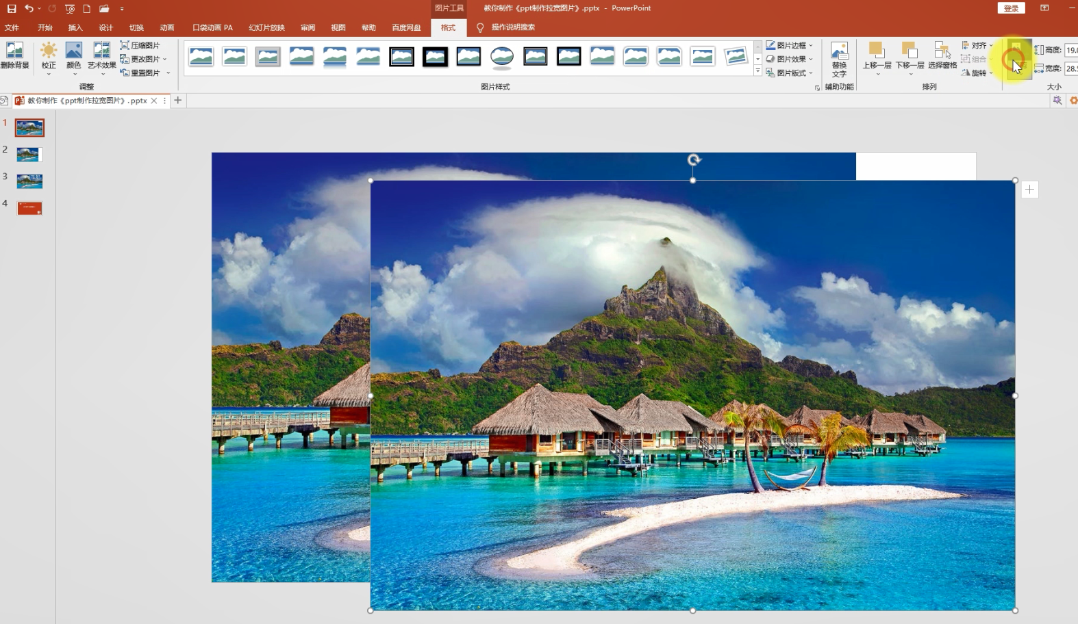Expand the 图片效果 picture effects dropdown

(790, 59)
